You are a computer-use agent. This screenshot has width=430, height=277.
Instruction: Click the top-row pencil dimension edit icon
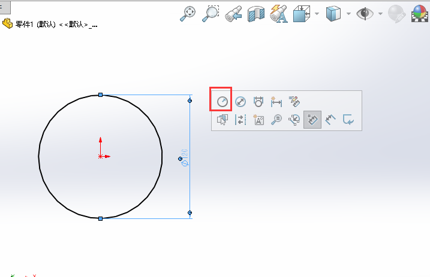click(x=294, y=102)
